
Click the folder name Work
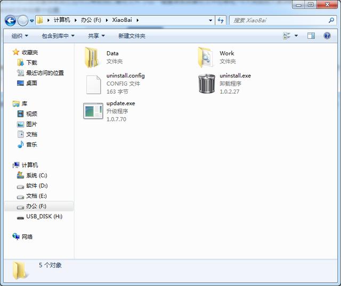pos(227,53)
